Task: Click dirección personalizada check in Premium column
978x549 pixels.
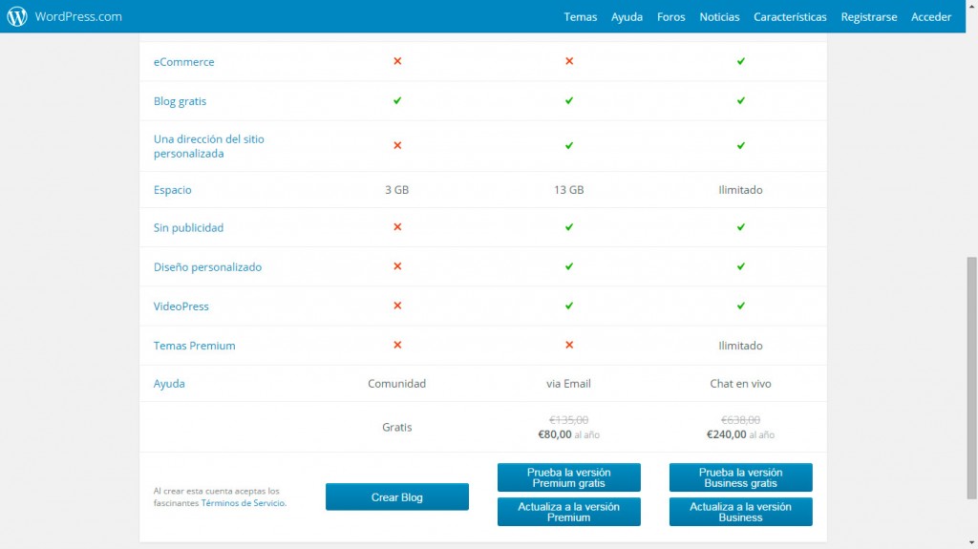Action: coord(569,145)
